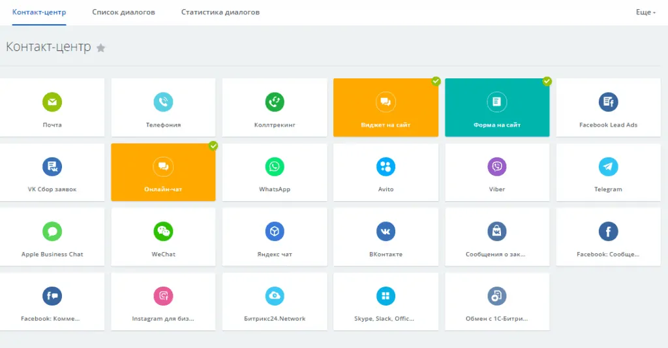The height and width of the screenshot is (348, 668).
Task: Open the Skype, Slack, Offic... grid icon
Action: click(x=386, y=296)
